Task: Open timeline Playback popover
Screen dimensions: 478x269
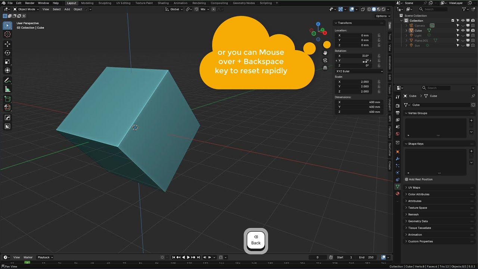Action: click(x=45, y=257)
